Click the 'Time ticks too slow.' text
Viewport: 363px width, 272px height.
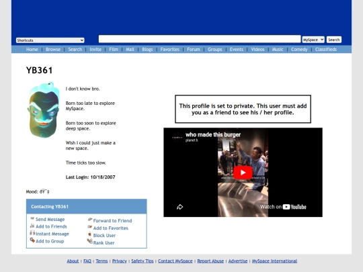click(x=85, y=163)
